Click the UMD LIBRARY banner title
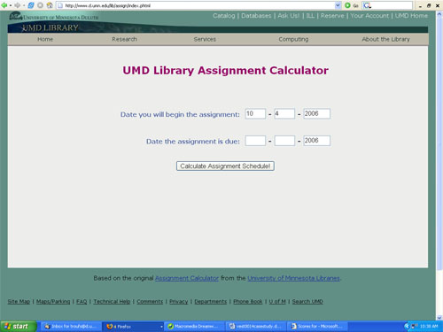This screenshot has height=332, width=443. click(51, 27)
